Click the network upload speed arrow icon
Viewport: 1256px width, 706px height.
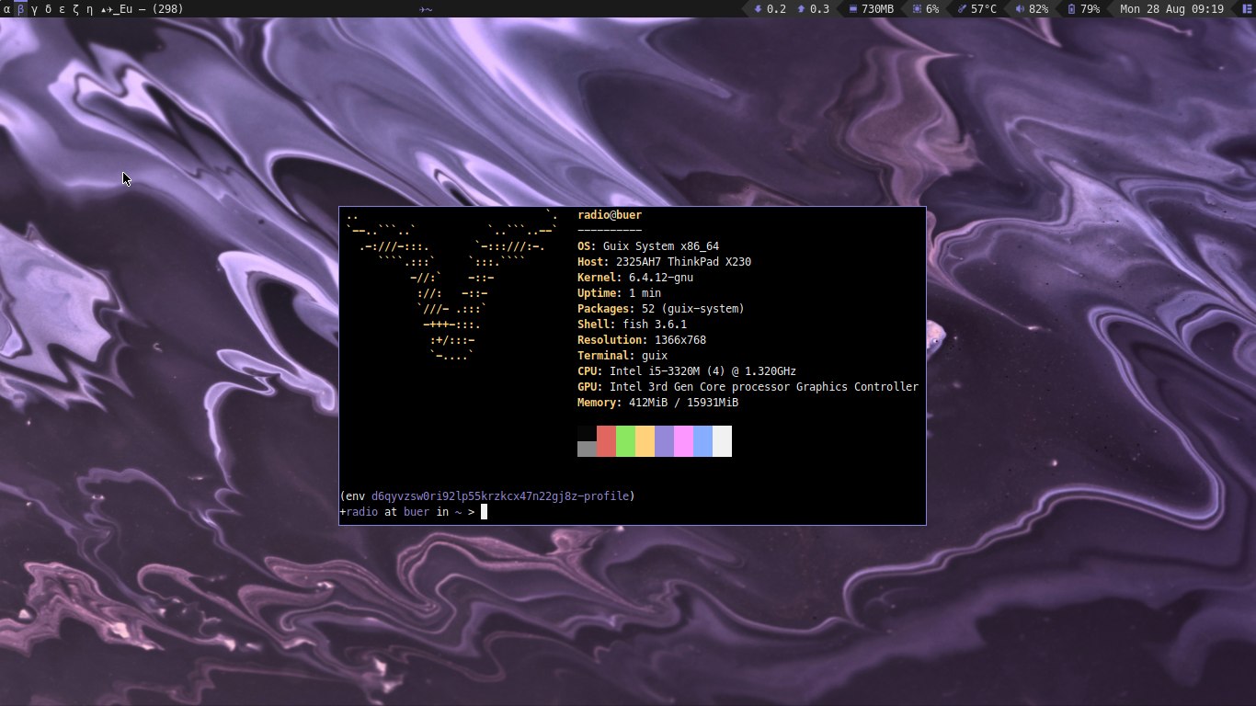[801, 9]
